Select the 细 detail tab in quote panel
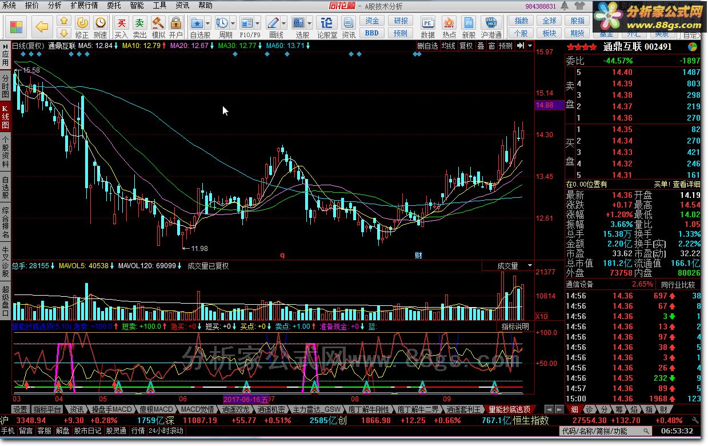Image resolution: width=708 pixels, height=446 pixels. click(x=574, y=409)
